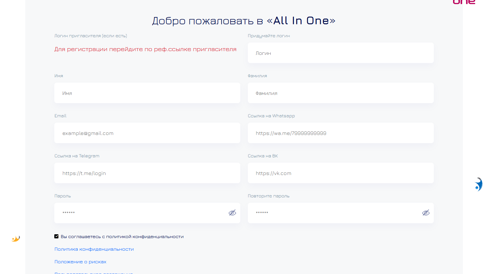Click the ВК link input field
502x274 pixels.
click(341, 173)
